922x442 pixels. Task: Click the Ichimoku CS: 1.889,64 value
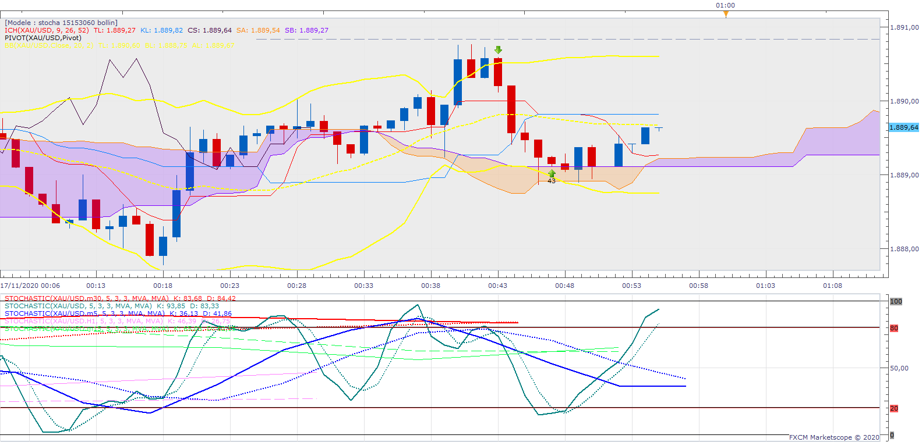[210, 30]
